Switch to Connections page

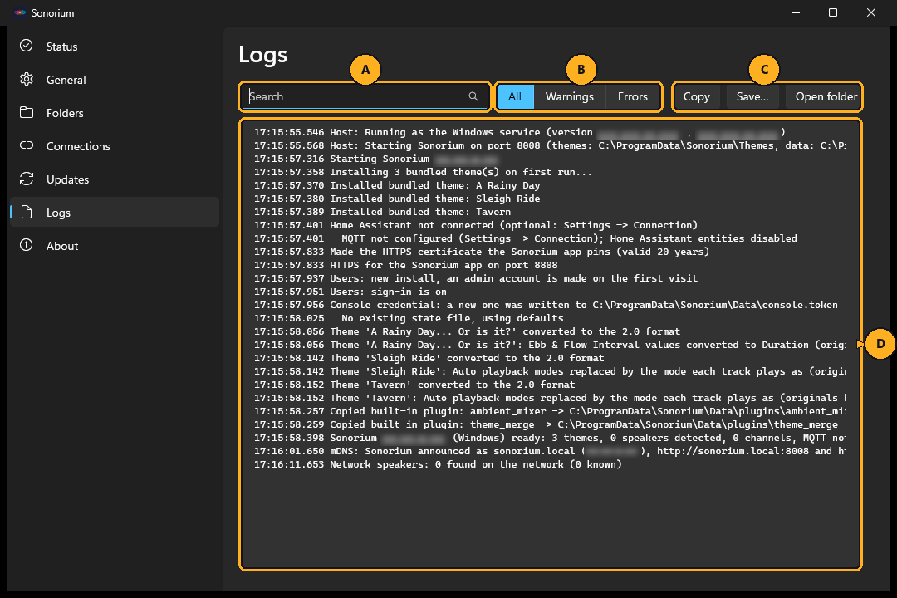[115, 146]
